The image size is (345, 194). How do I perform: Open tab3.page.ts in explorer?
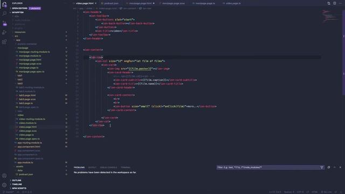point(26,103)
